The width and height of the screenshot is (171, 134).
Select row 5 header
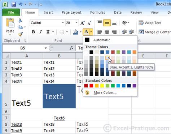[x=6, y=96]
